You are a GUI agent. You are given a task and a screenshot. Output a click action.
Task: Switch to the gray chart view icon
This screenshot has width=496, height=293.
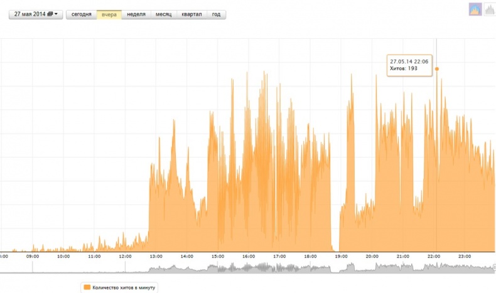pyautogui.click(x=489, y=9)
